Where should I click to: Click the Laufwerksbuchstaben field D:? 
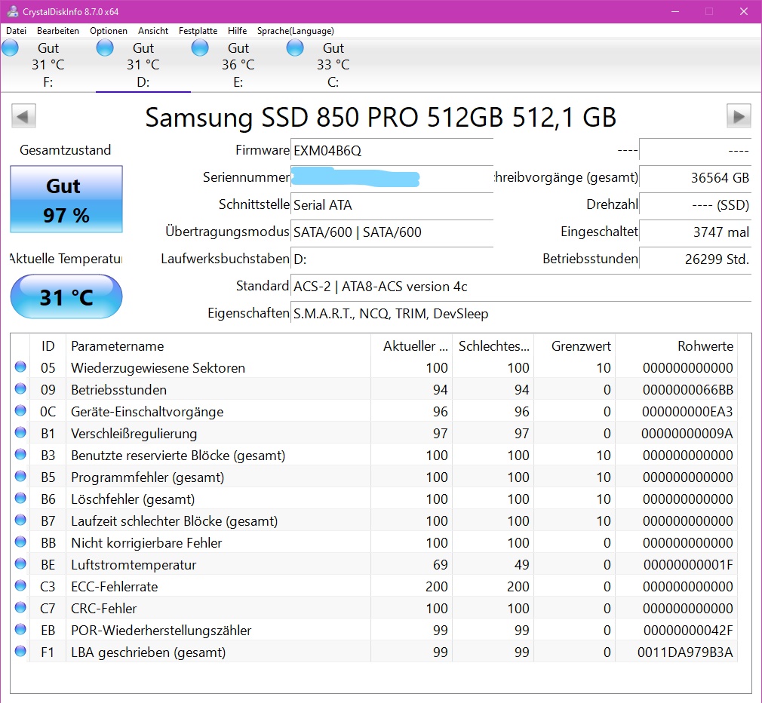pyautogui.click(x=392, y=259)
